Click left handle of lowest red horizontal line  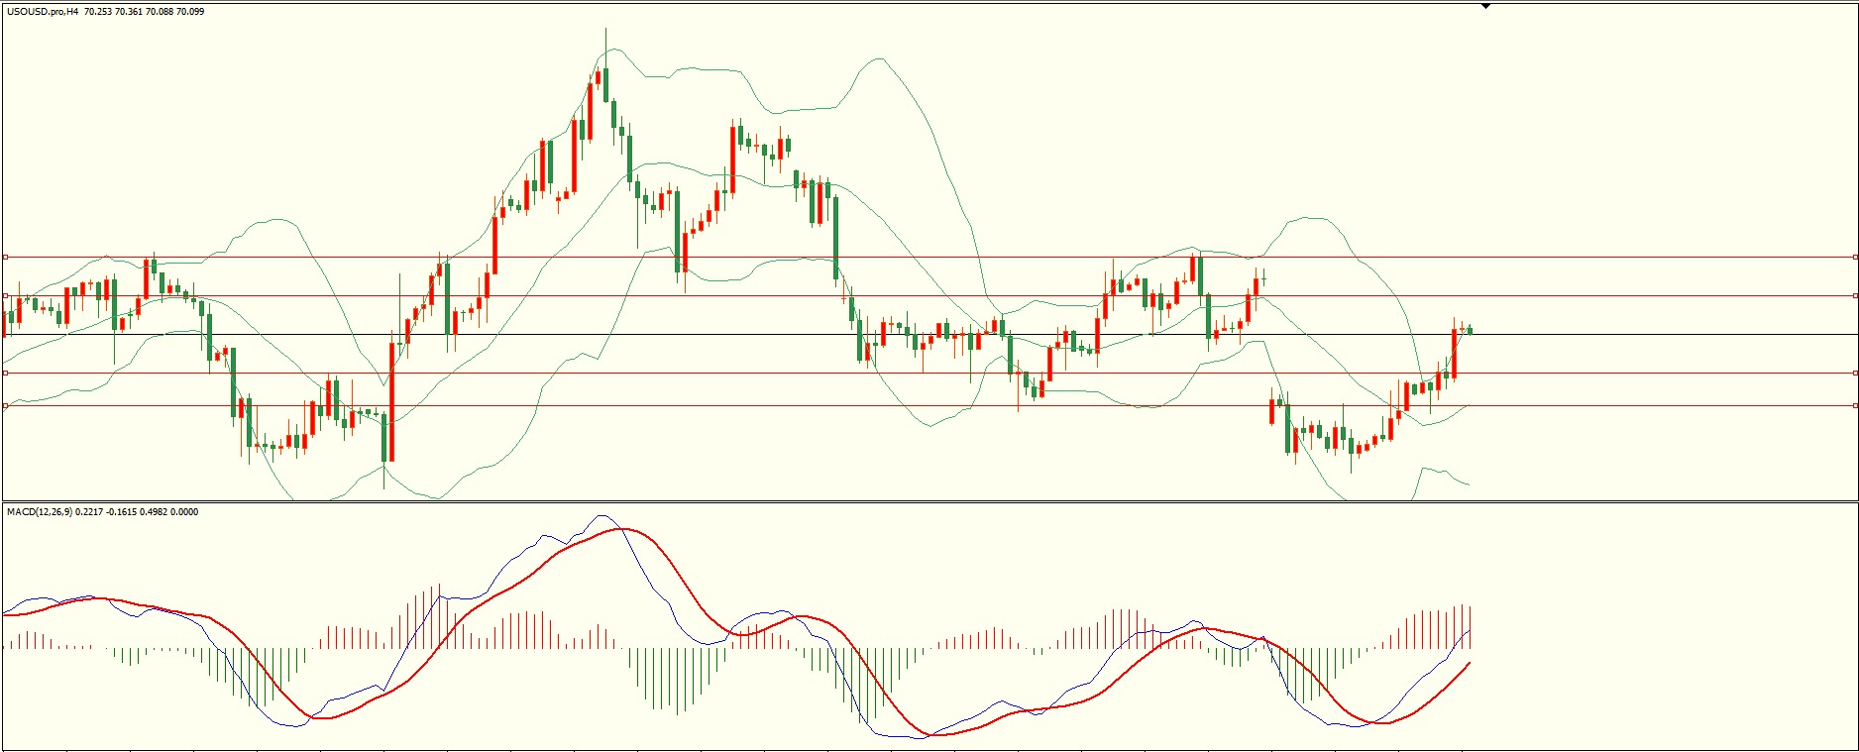tap(5, 405)
